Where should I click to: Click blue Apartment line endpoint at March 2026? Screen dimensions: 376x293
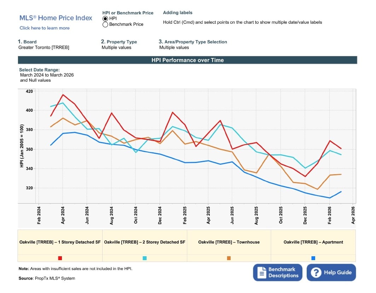click(341, 192)
